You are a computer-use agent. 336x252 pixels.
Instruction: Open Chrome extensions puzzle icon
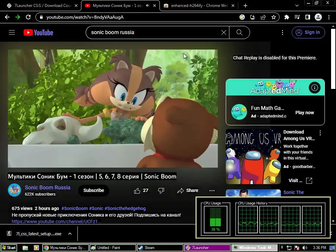coord(286,17)
